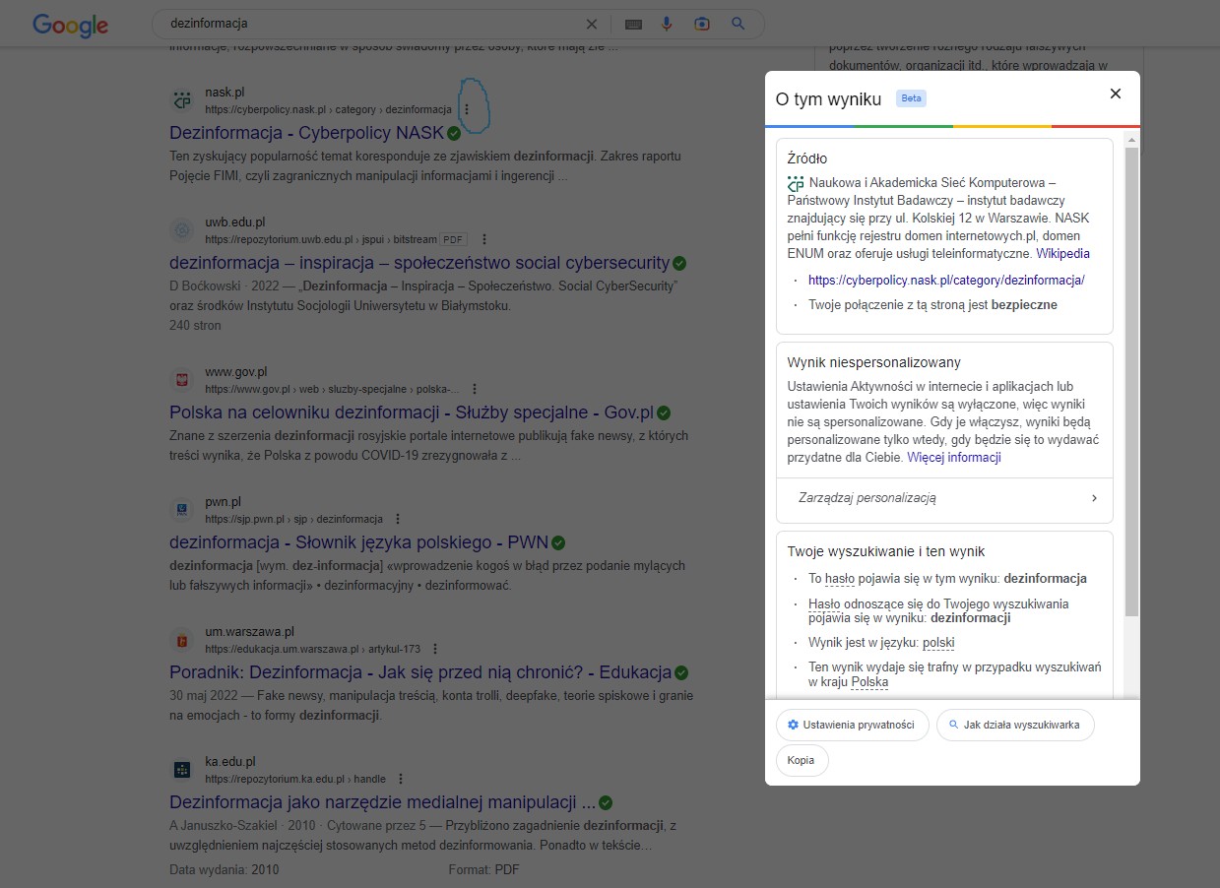Open three-dot menu for ka.edu.pl result

click(x=401, y=779)
